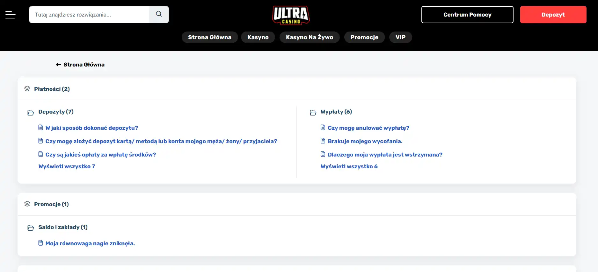Image resolution: width=598 pixels, height=272 pixels.
Task: Go to Strona Główna nav item
Action: coord(210,37)
